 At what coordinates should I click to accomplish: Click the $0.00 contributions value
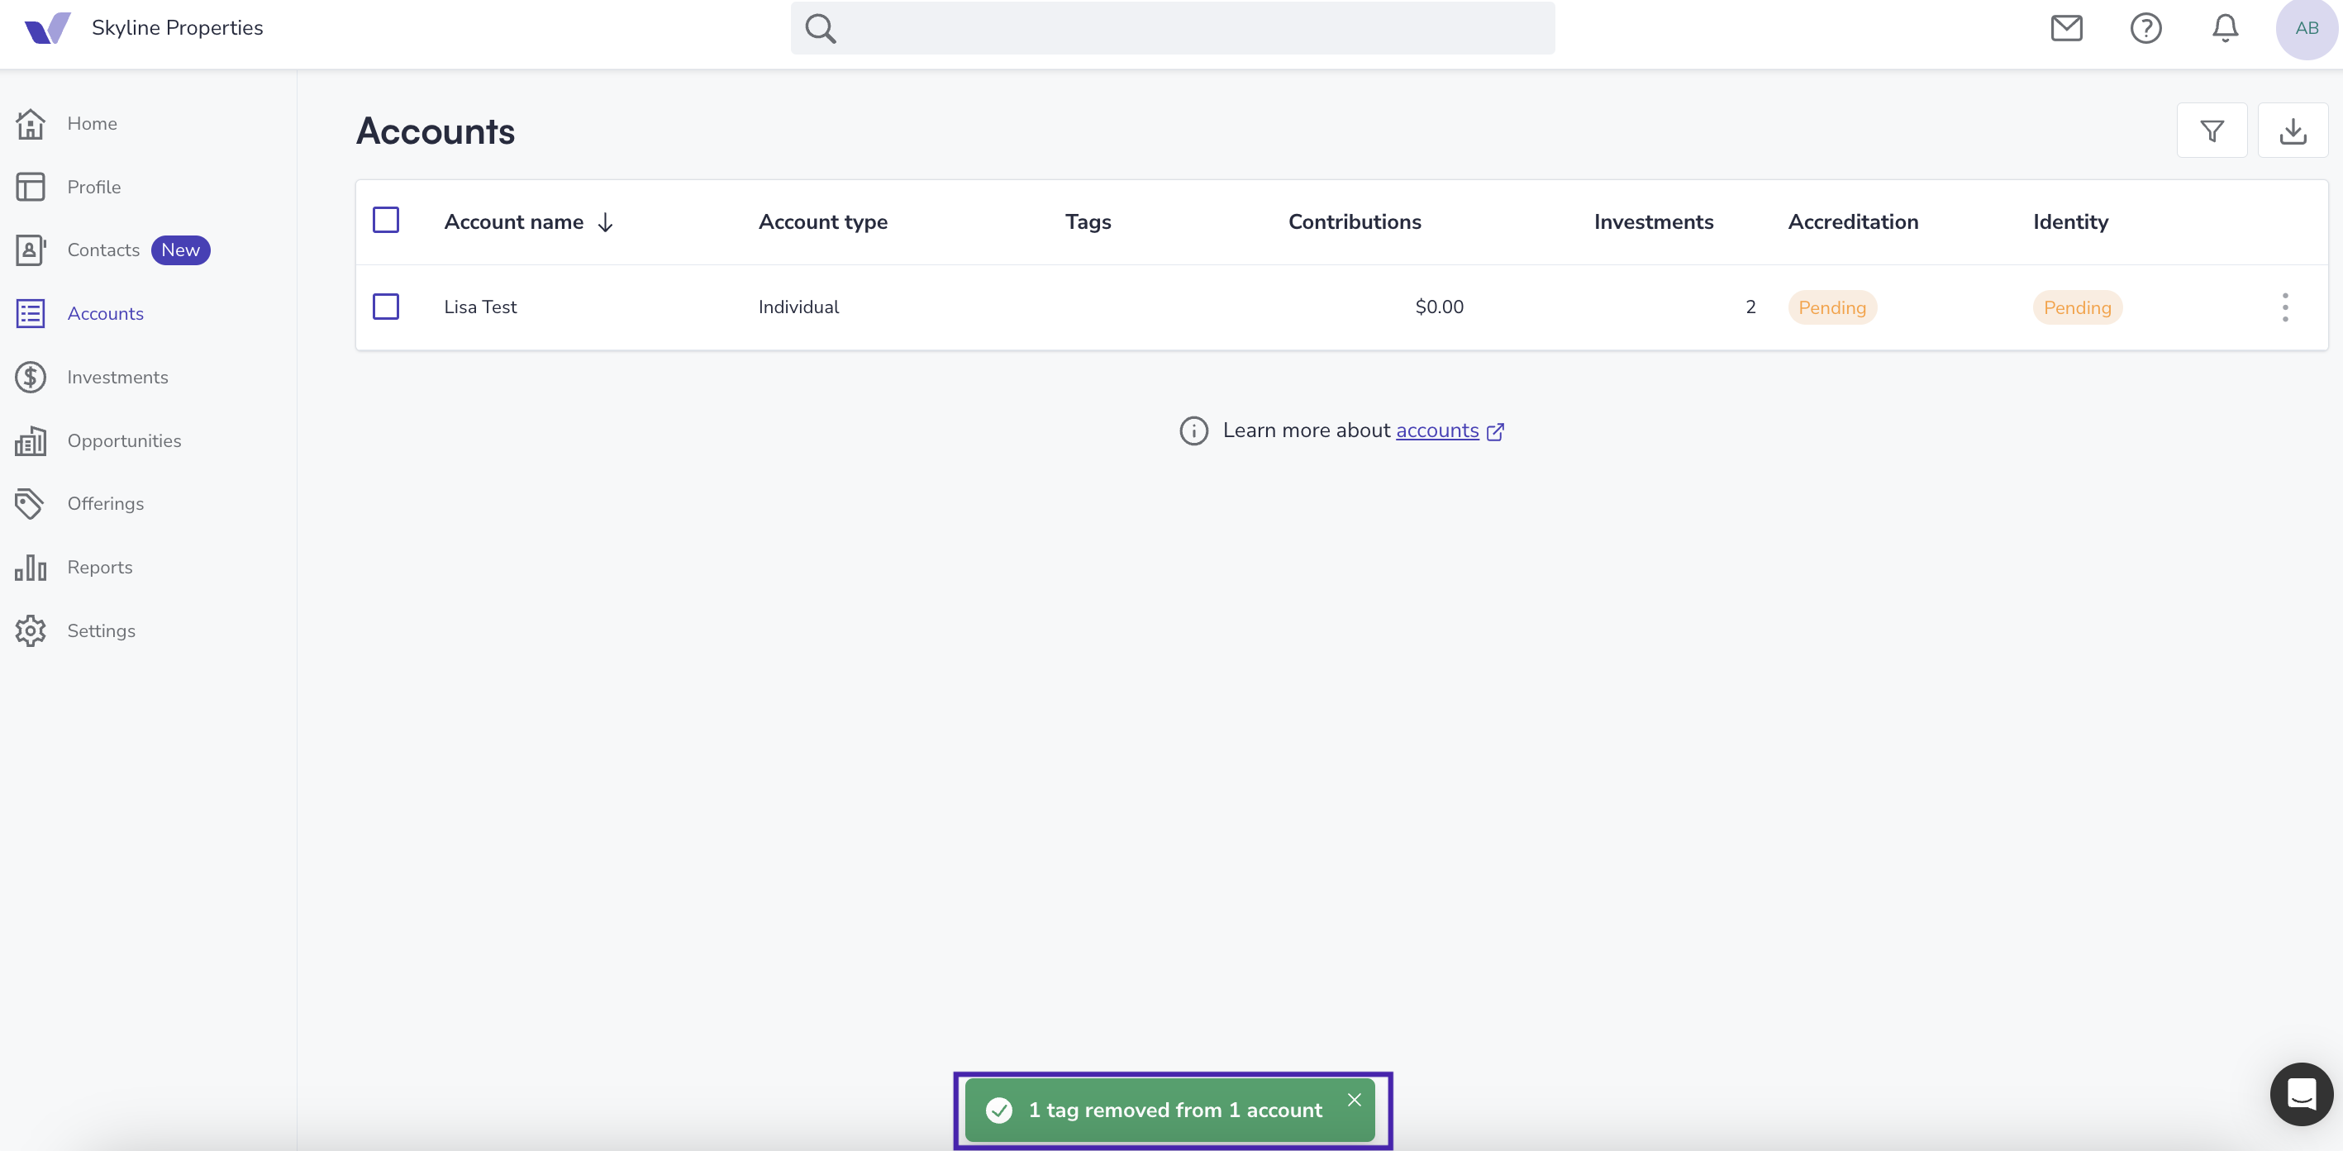1439,307
